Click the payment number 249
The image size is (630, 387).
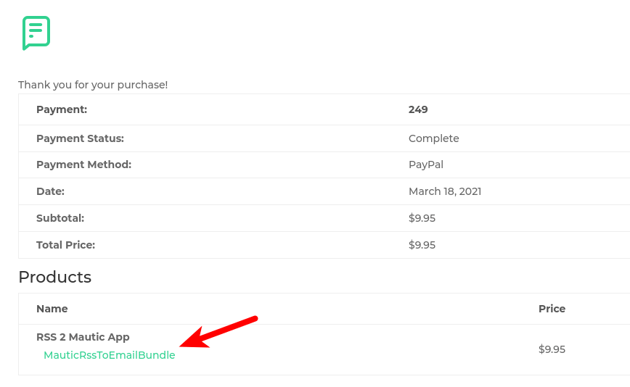(x=418, y=109)
